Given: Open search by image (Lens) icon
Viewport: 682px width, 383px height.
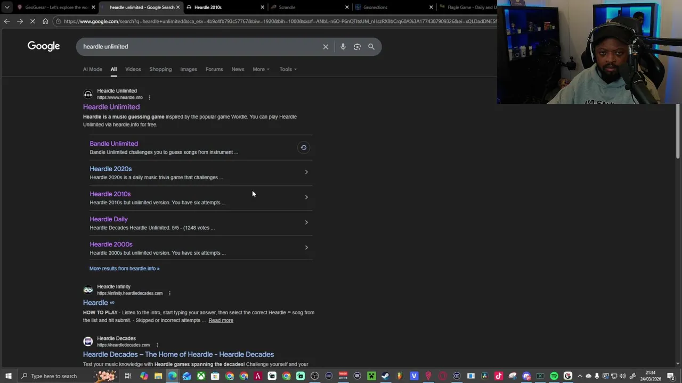Looking at the screenshot, I should coord(357,47).
